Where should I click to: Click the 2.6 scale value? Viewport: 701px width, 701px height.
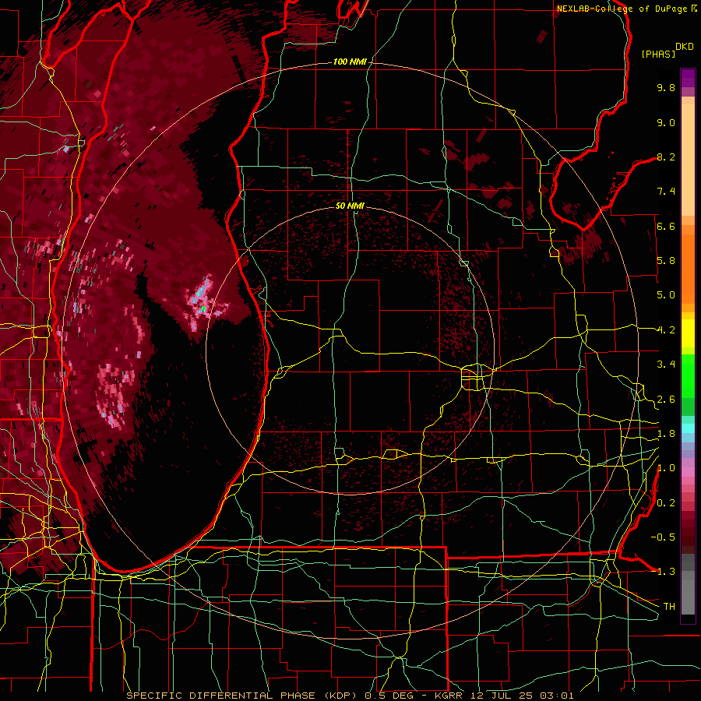coord(666,400)
